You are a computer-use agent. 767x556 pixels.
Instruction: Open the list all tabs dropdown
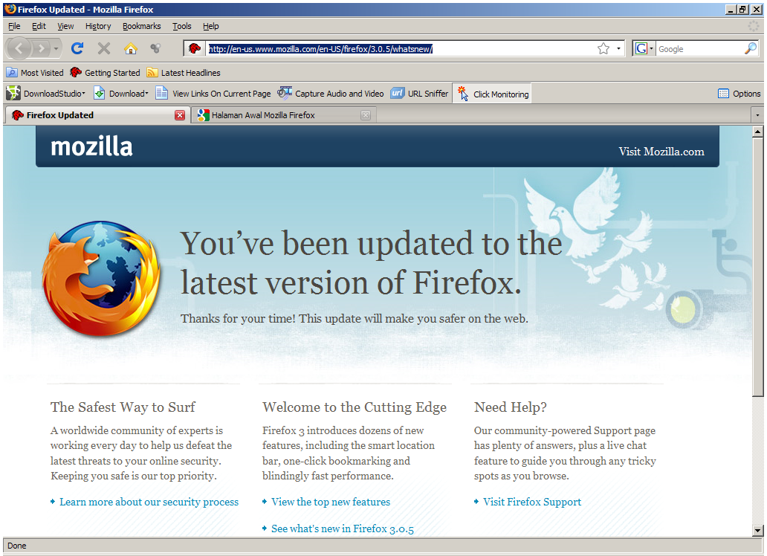click(x=757, y=115)
